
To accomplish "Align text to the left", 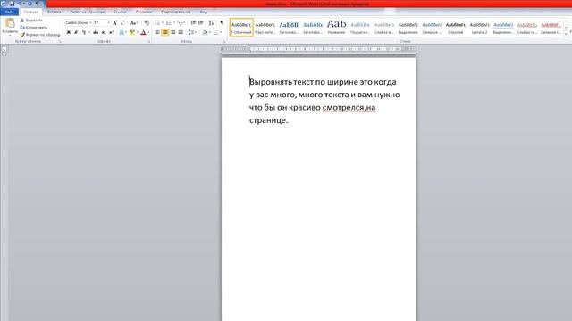I will (157, 32).
